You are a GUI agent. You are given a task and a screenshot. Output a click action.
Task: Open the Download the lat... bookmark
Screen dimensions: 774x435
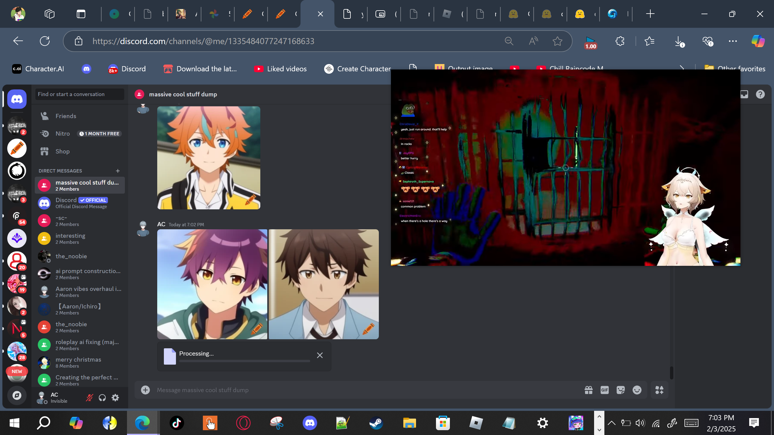200,69
